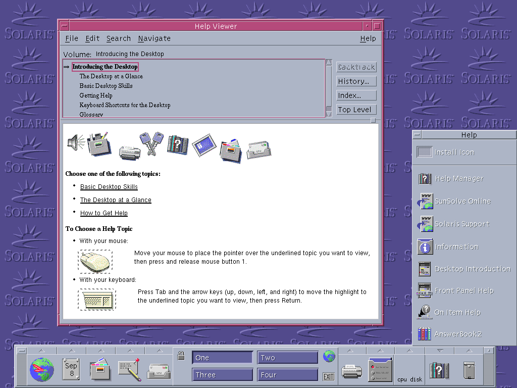The width and height of the screenshot is (517, 388).
Task: Click the Trash can icon on front panel
Action: pyautogui.click(x=469, y=370)
